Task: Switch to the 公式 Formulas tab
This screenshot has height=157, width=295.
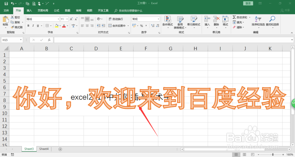Action: tap(56, 11)
